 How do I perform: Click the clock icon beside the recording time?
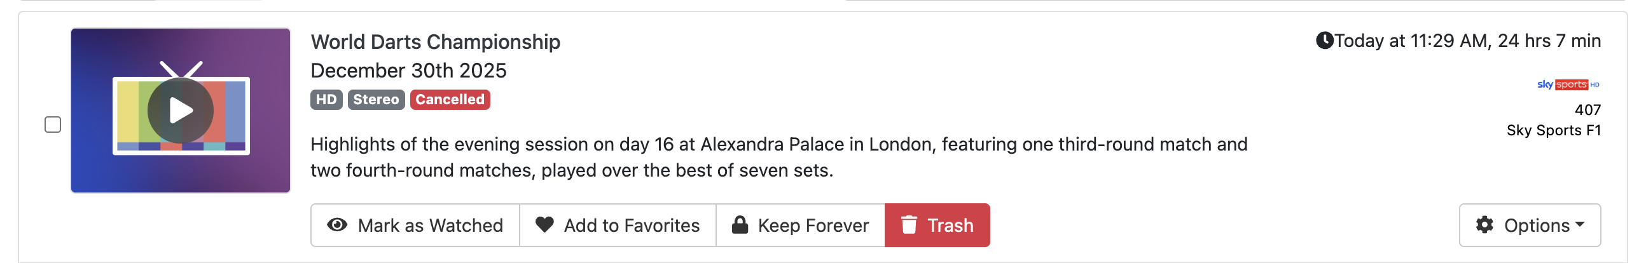click(x=1324, y=41)
